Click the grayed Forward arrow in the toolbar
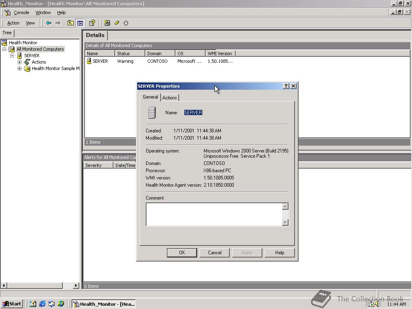The image size is (412, 309). point(58,23)
